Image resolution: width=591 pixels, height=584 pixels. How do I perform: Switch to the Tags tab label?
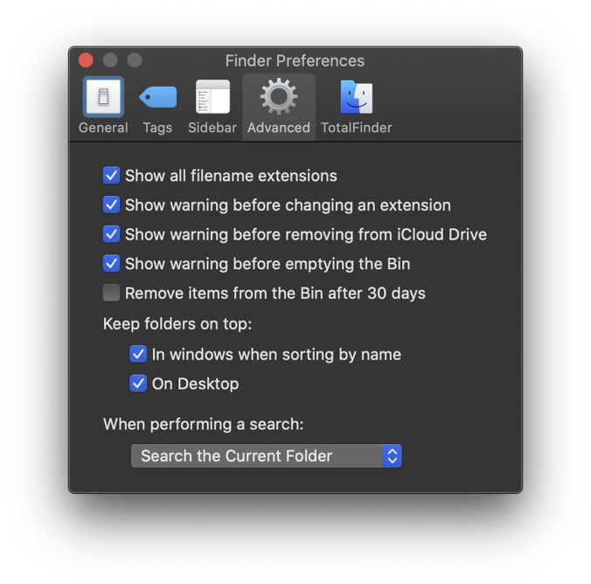pyautogui.click(x=157, y=128)
